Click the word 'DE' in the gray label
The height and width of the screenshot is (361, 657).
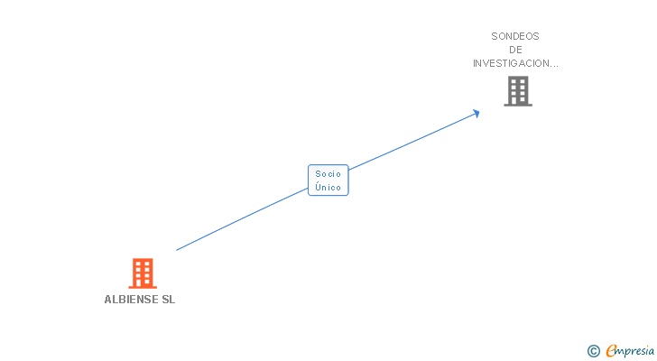[515, 50]
